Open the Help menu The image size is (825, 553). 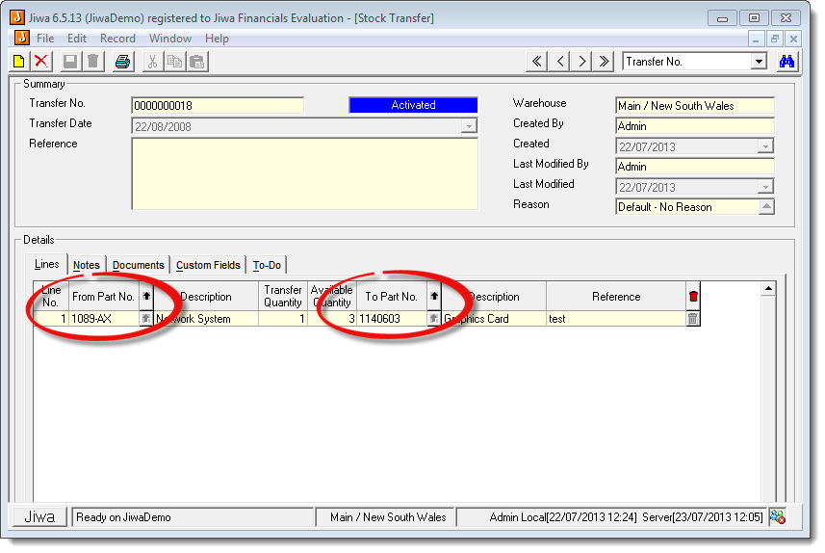[217, 39]
